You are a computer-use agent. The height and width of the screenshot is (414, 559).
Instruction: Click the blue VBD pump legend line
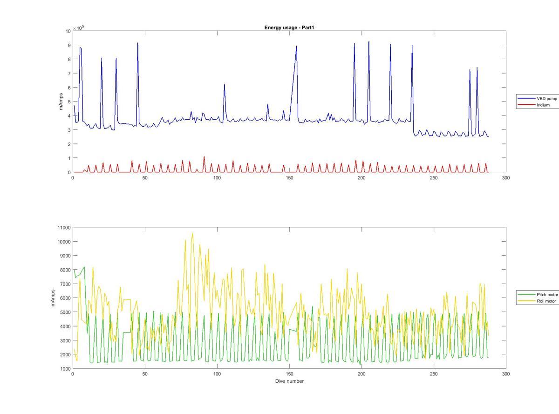(x=526, y=99)
